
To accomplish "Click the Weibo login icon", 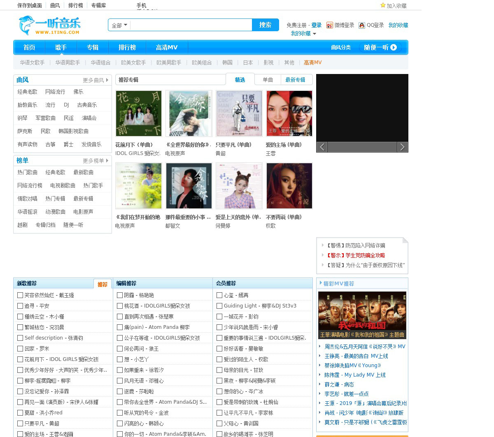I will click(329, 25).
